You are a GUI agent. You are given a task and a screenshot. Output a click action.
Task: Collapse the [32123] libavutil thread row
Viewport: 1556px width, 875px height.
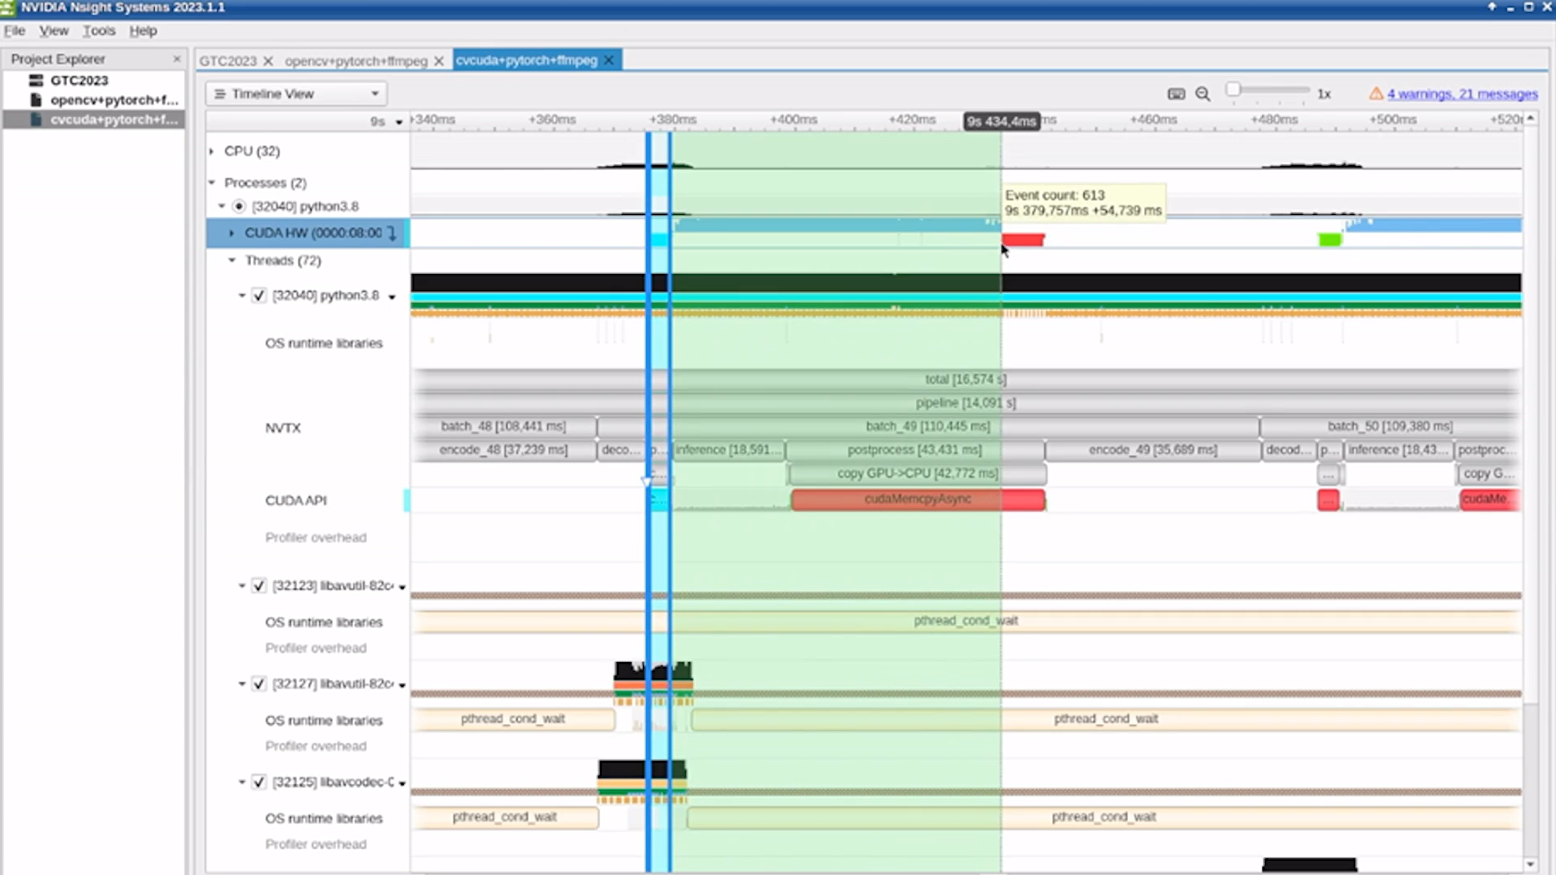pyautogui.click(x=242, y=586)
